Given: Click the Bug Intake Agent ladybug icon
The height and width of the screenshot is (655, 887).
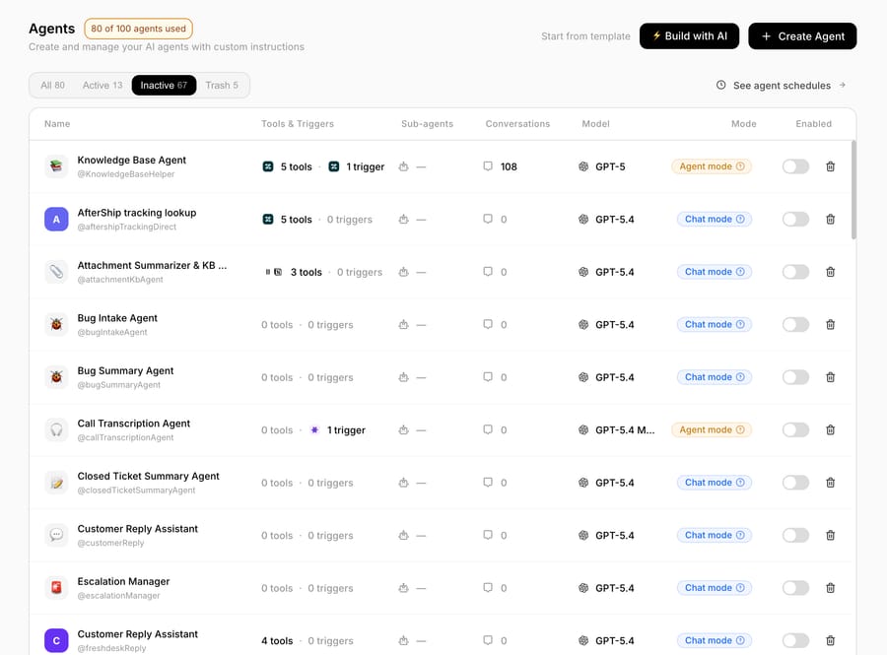Looking at the screenshot, I should coord(56,324).
